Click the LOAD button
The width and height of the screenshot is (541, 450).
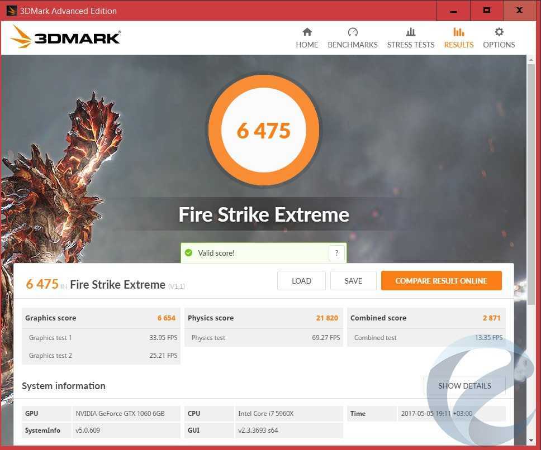pyautogui.click(x=301, y=280)
